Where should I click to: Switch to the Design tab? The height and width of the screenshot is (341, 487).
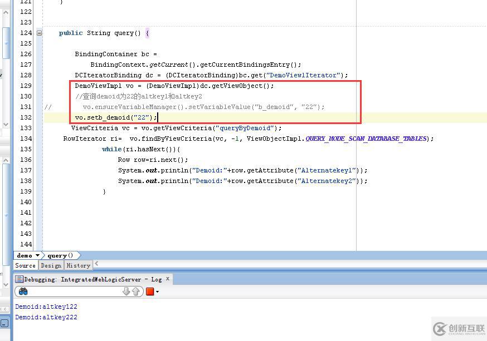[x=51, y=265]
